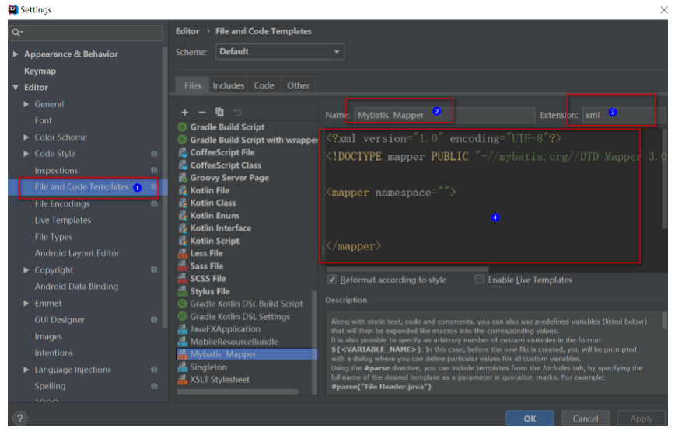Open Android Layout Editor settings

(x=77, y=253)
